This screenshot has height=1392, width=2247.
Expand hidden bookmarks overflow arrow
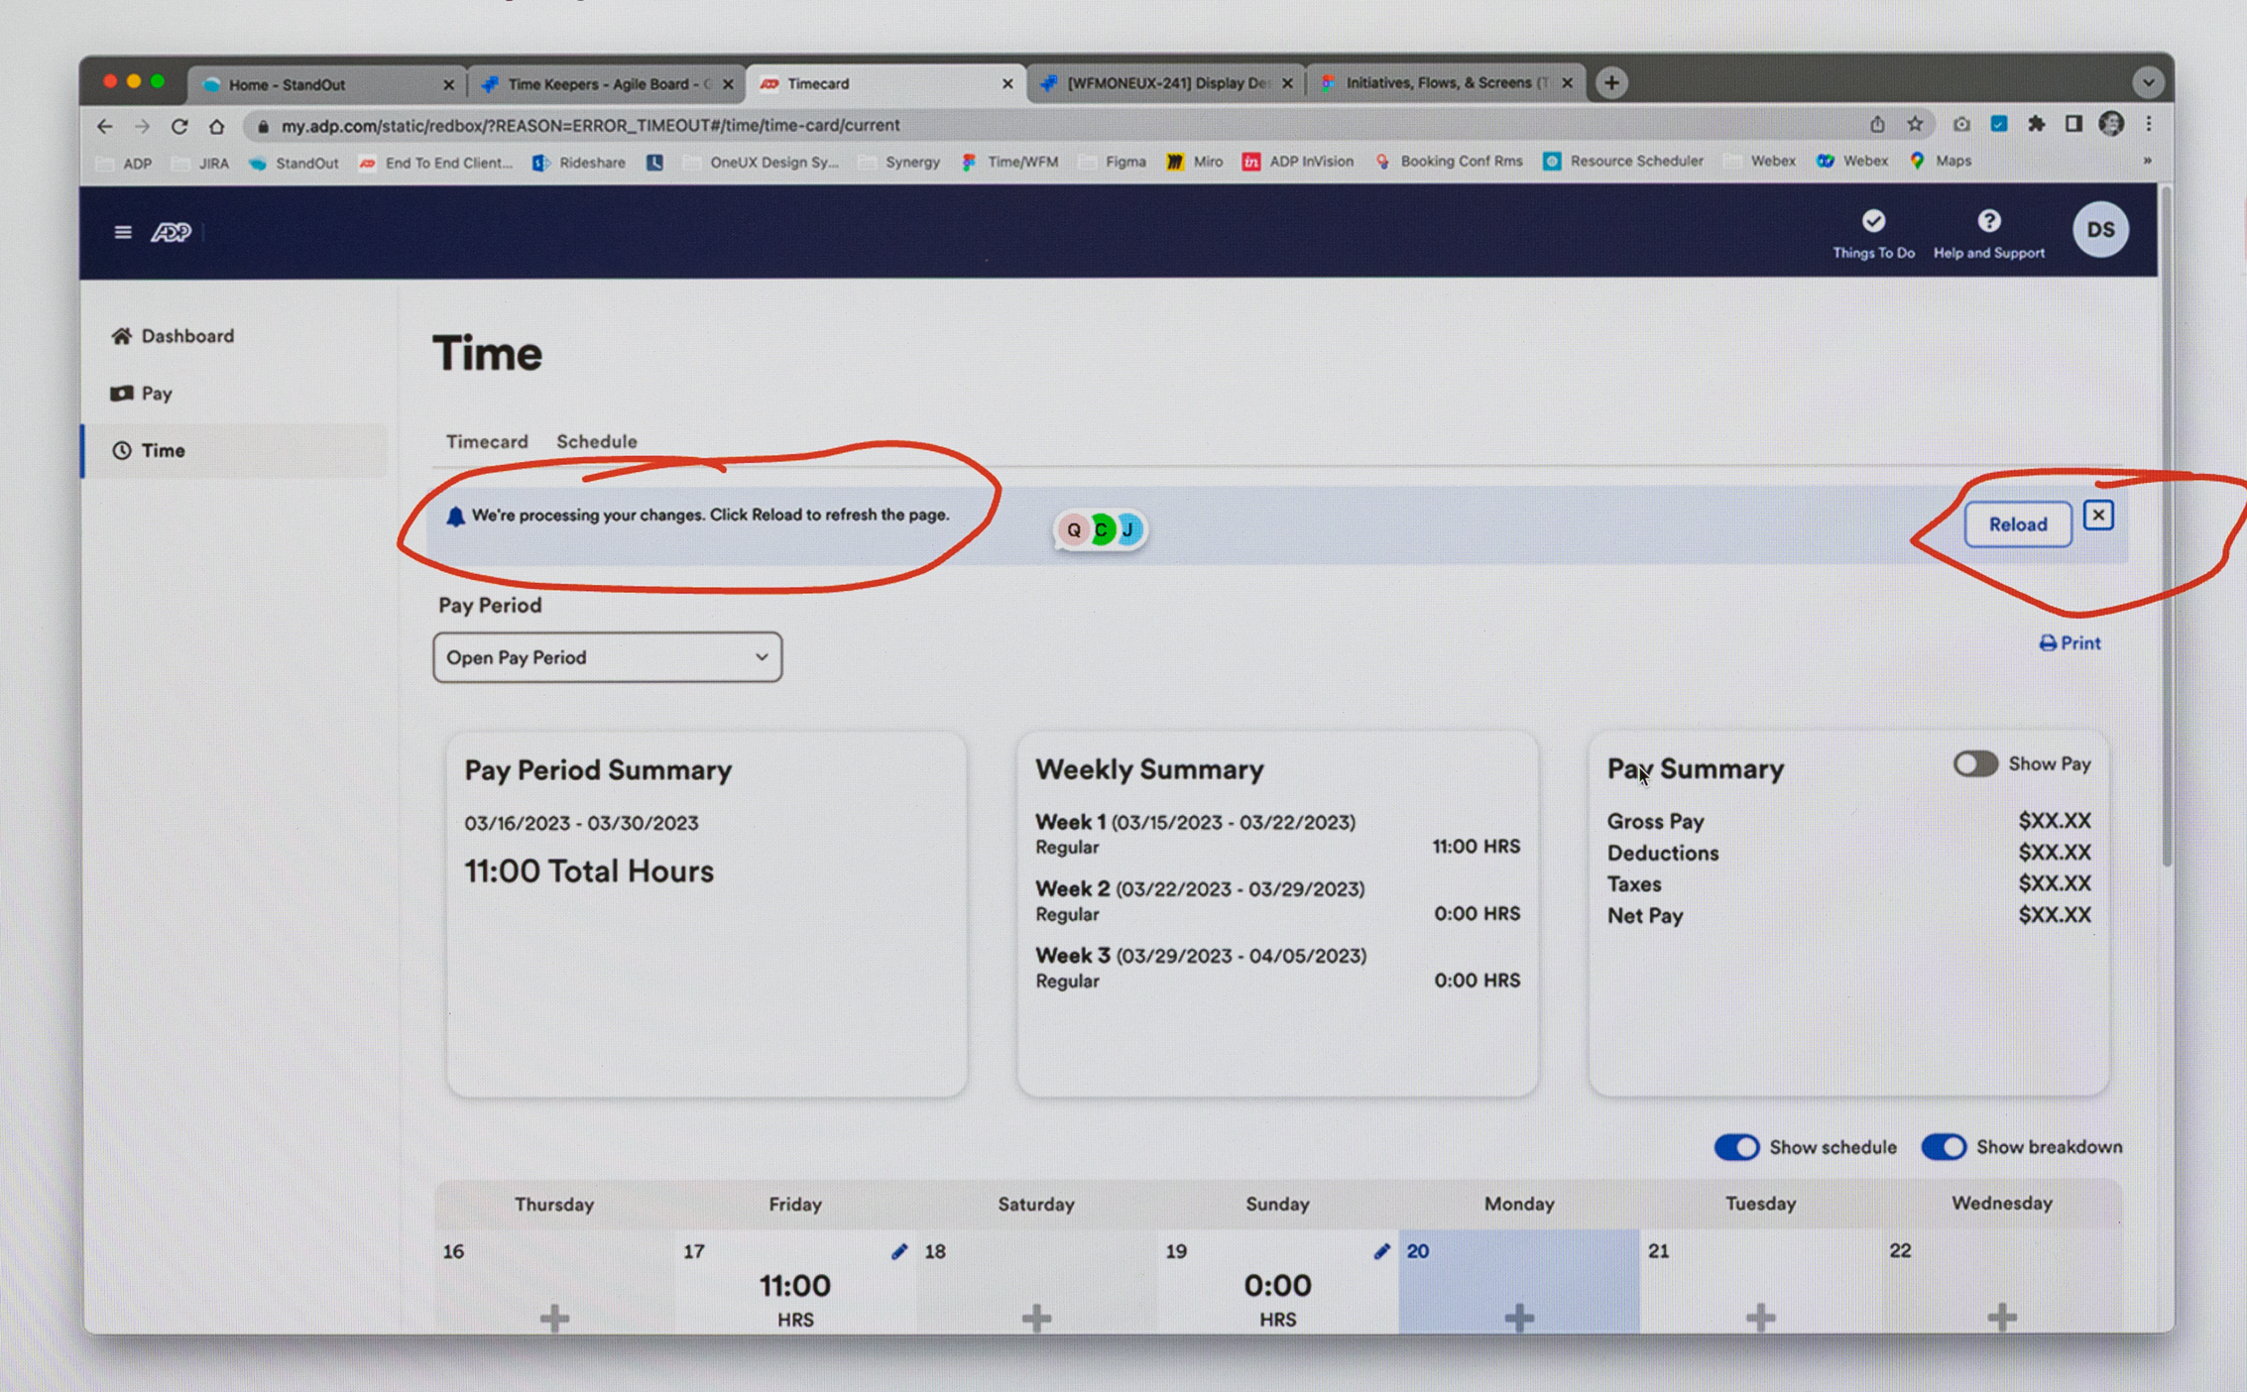tap(2146, 161)
